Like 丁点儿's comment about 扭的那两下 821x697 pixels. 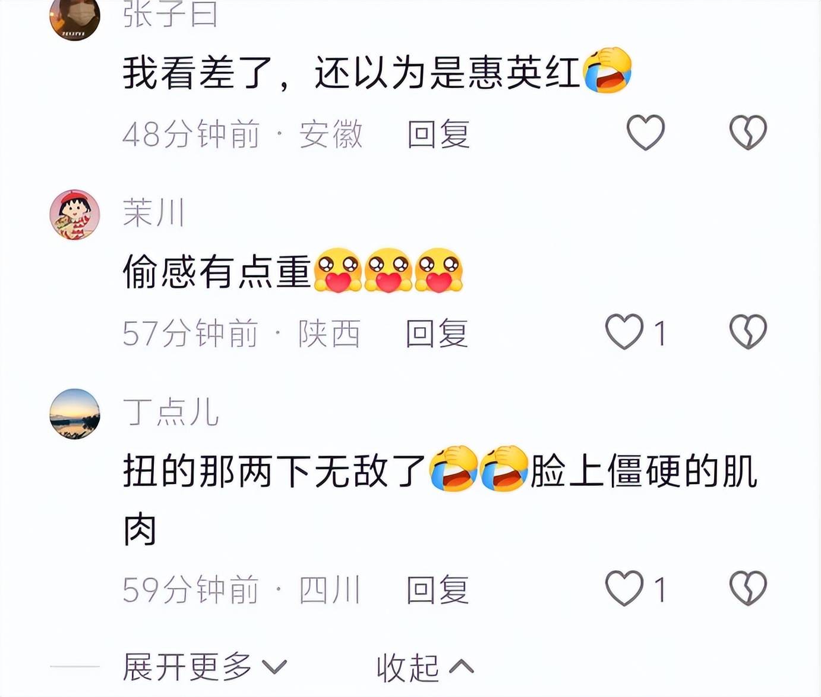click(624, 588)
